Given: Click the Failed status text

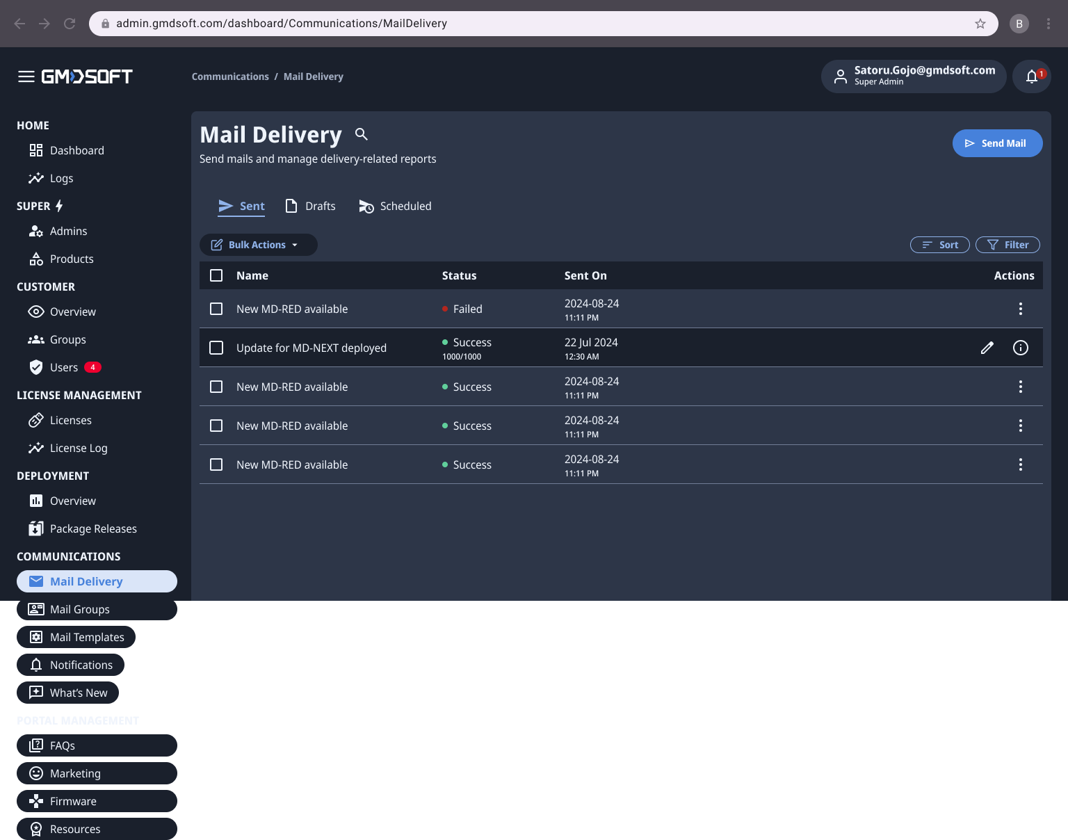Looking at the screenshot, I should (x=468, y=309).
